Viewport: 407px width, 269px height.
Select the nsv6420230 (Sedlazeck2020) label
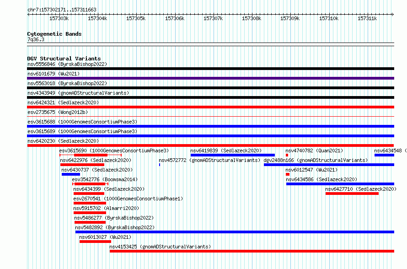pyautogui.click(x=63, y=141)
